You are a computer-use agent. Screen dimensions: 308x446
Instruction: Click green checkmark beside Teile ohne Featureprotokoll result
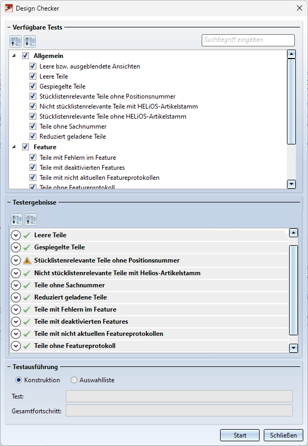[x=27, y=346]
